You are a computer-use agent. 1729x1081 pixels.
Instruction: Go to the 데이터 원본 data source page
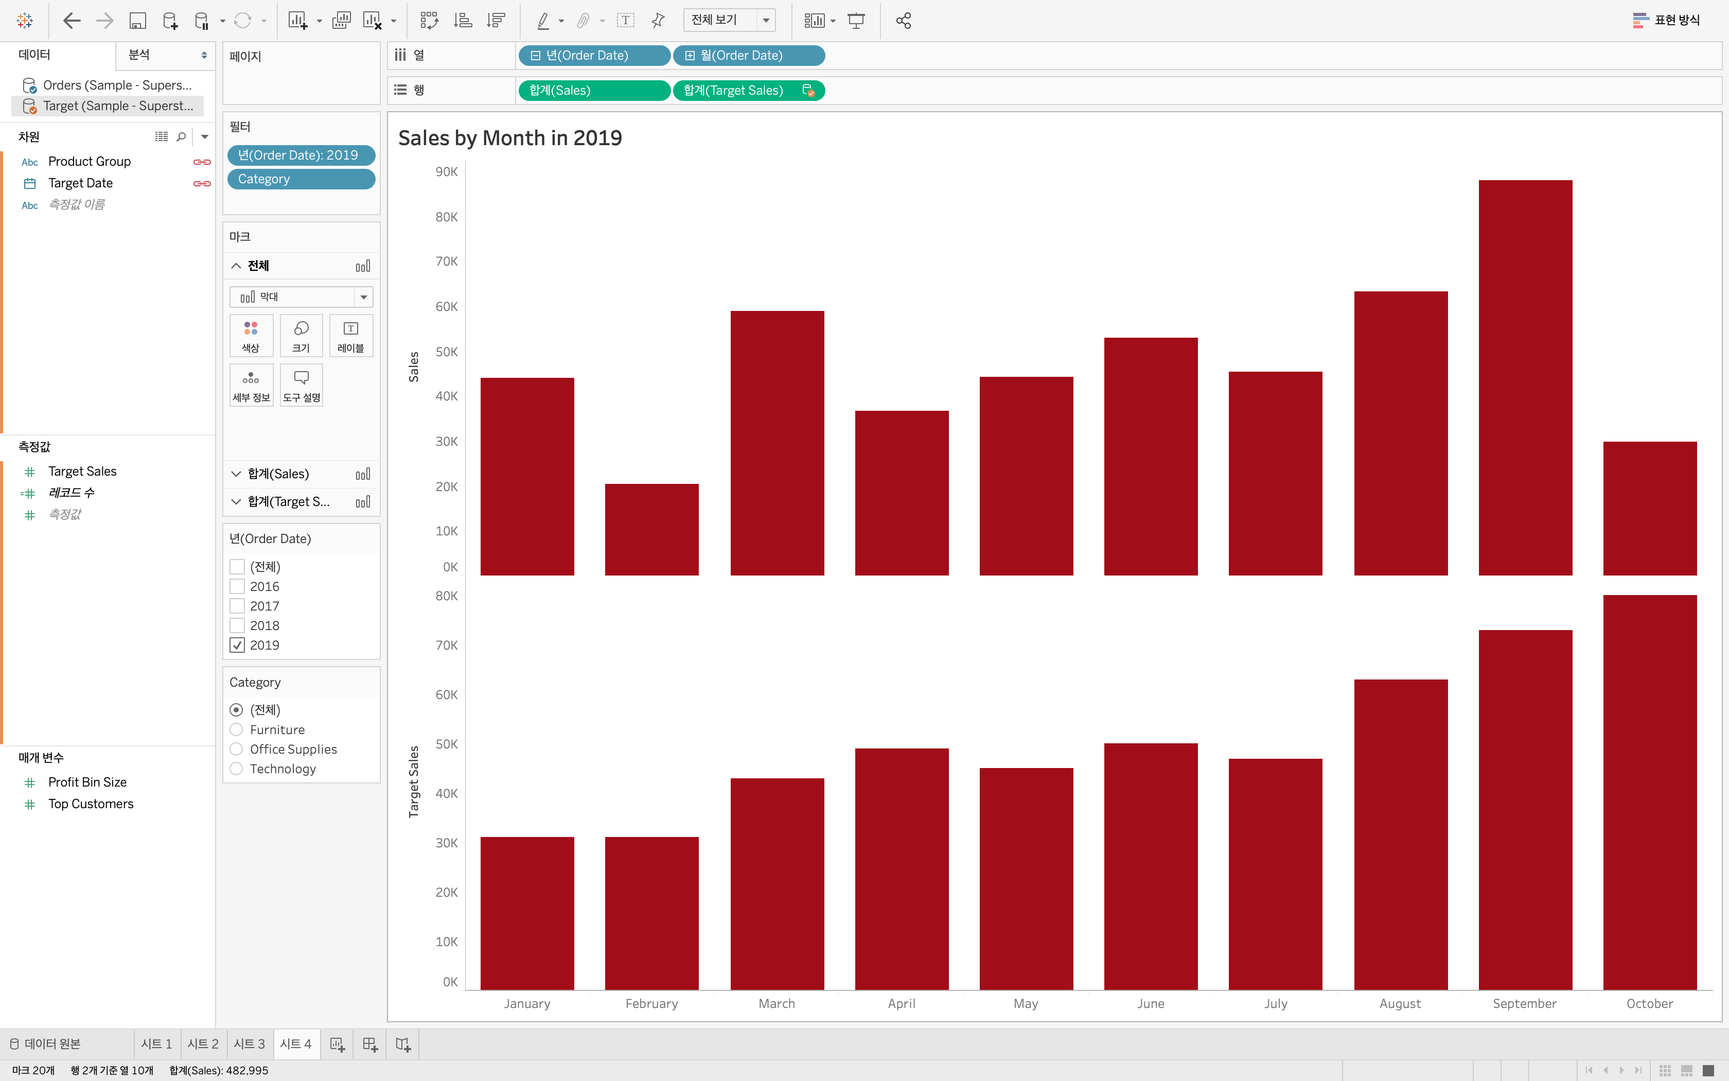tap(45, 1044)
